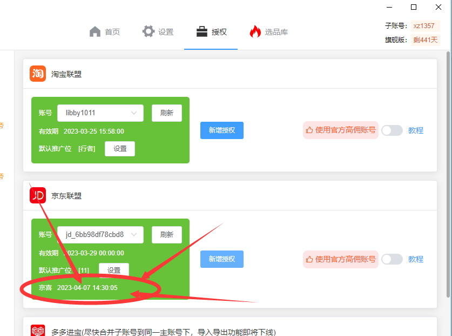The height and width of the screenshot is (336, 452).
Task: Click 设置 beside 默认推广位 [行者]
Action: [120, 148]
